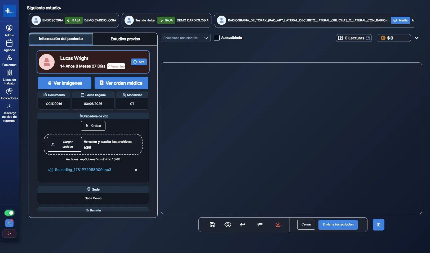Click the checklist icon in bottom toolbar

pyautogui.click(x=260, y=225)
